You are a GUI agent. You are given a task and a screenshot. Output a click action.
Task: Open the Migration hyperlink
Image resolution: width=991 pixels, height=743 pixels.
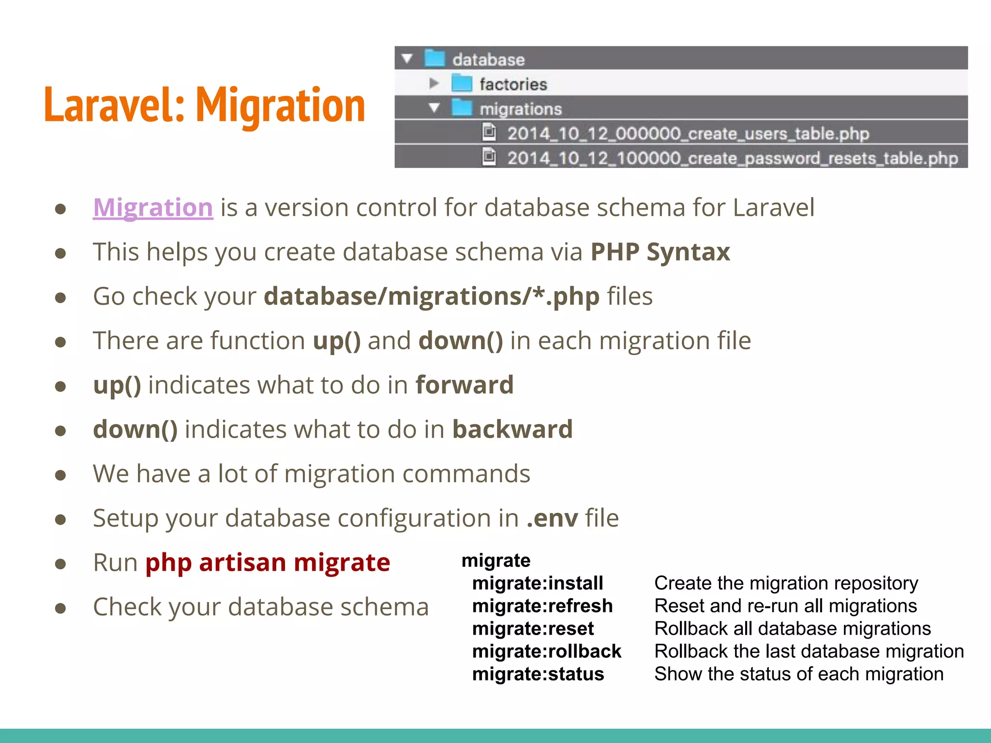[153, 208]
